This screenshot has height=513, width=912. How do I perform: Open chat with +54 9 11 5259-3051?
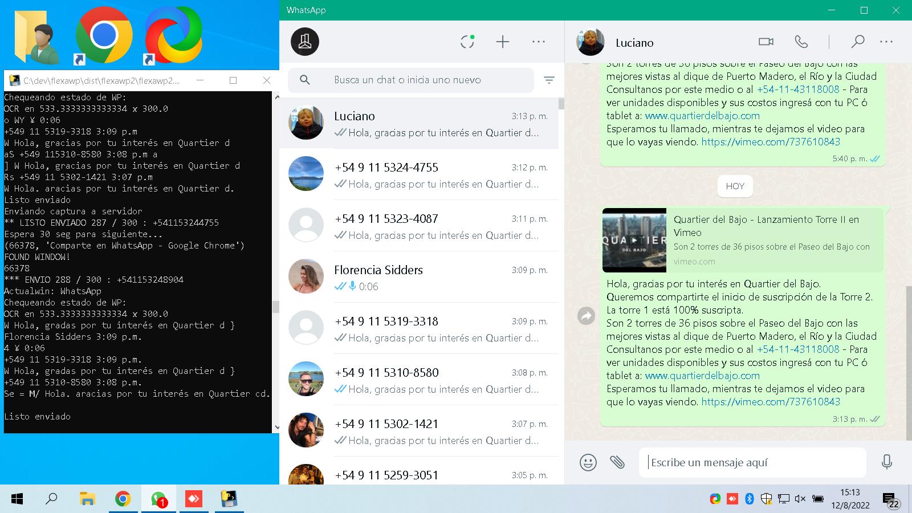[419, 471]
